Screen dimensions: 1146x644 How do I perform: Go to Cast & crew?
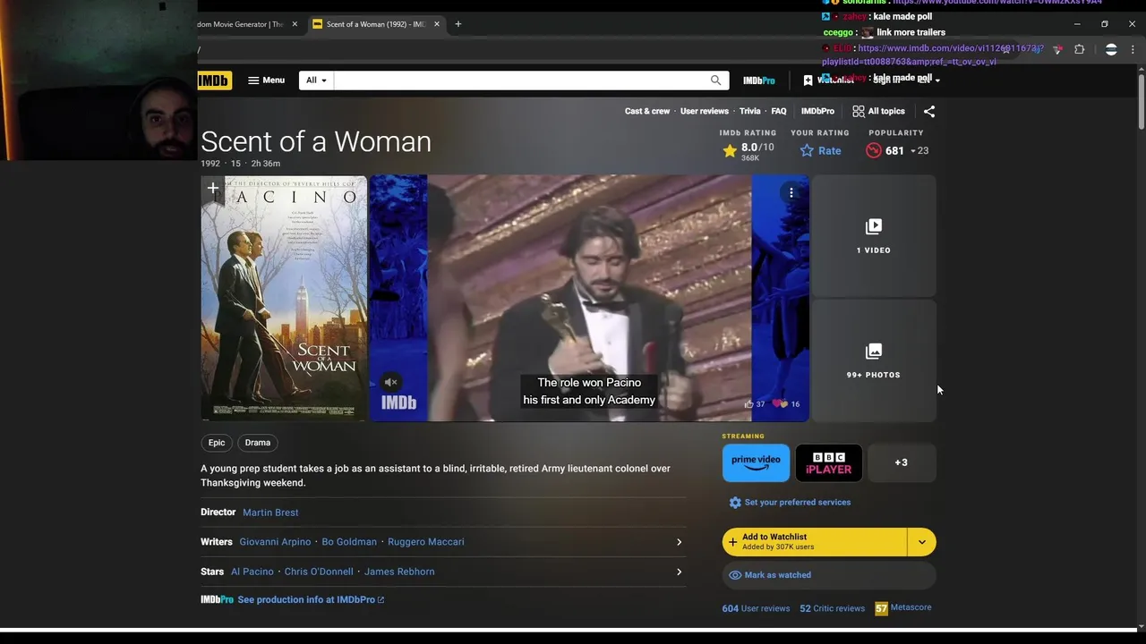coord(647,111)
